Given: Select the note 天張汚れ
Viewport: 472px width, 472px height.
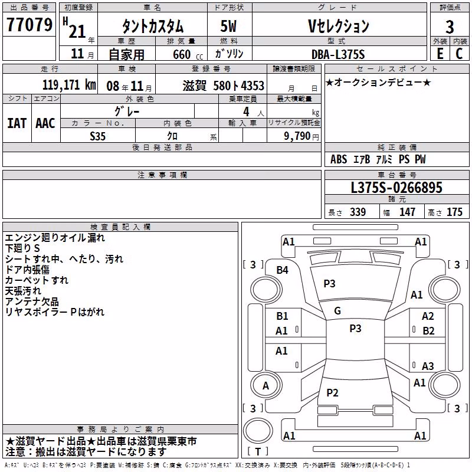Looking at the screenshot, I should (x=23, y=291).
